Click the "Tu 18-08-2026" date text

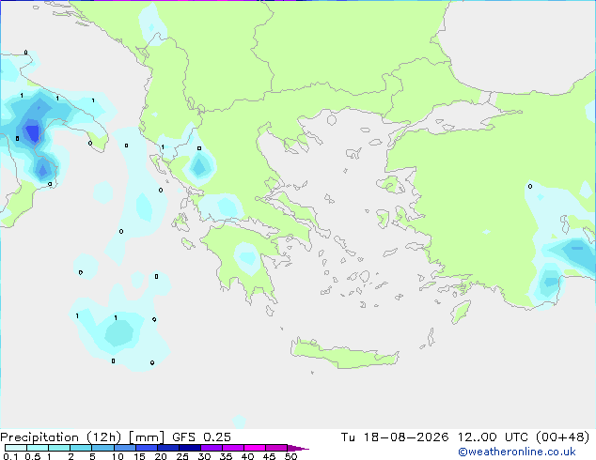[395, 437]
